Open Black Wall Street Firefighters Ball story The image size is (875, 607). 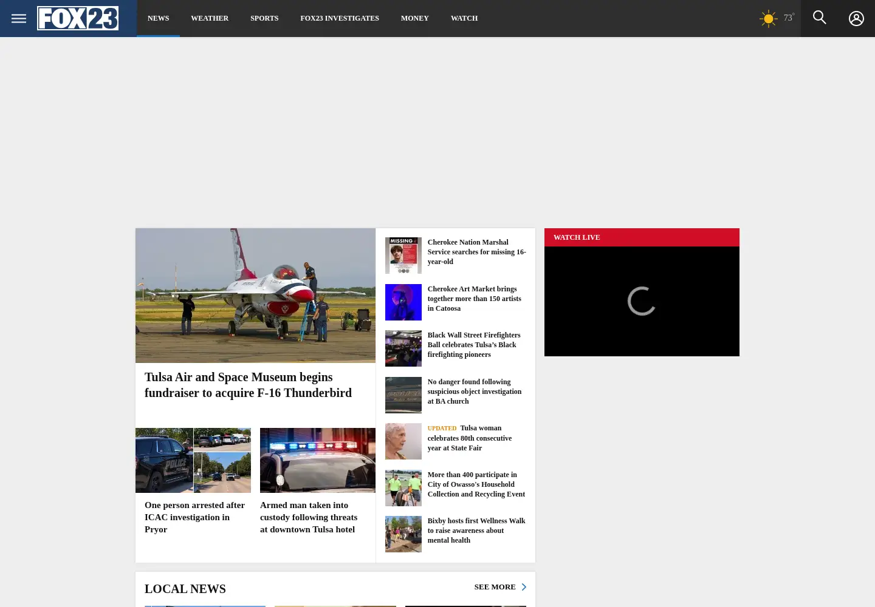click(474, 345)
